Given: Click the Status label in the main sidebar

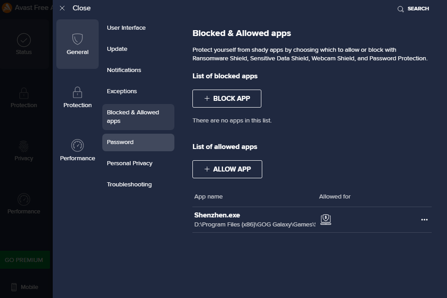Looking at the screenshot, I should pyautogui.click(x=24, y=52).
